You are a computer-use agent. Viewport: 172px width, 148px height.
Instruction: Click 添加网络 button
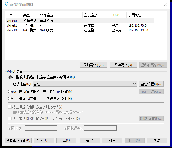click(x=93, y=65)
